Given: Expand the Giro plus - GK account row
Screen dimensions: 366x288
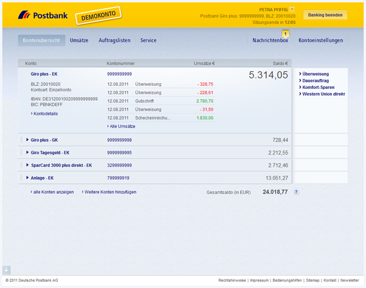Looking at the screenshot, I should [28, 140].
